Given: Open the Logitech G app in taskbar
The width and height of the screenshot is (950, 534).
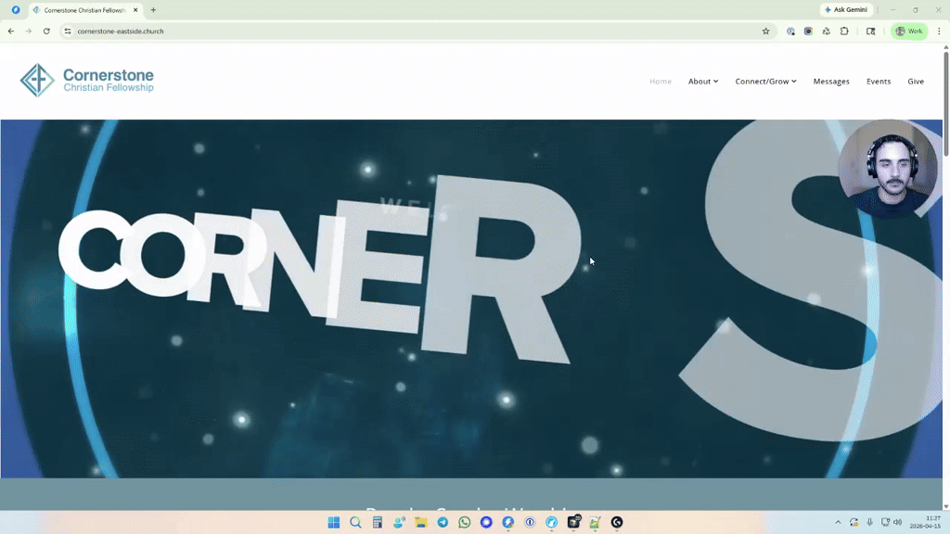Looking at the screenshot, I should click(617, 522).
